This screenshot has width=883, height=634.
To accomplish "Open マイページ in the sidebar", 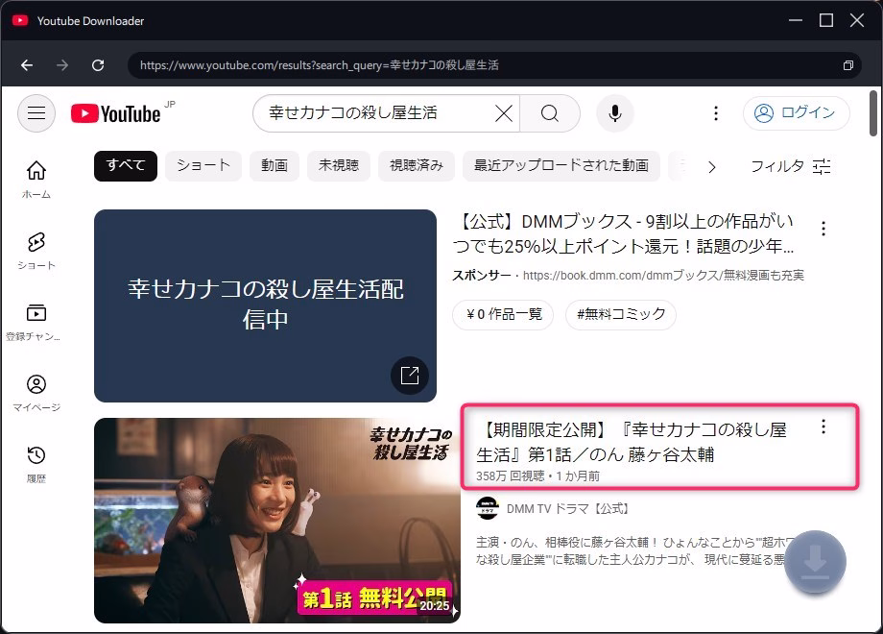I will click(36, 393).
